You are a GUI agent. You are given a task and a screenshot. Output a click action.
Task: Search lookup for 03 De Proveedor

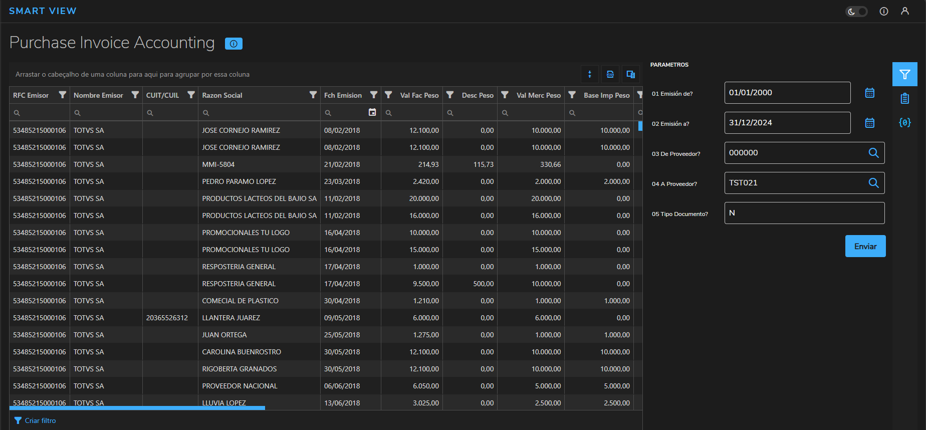(x=873, y=153)
